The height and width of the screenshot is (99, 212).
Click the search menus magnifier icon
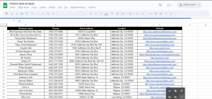point(7,14)
